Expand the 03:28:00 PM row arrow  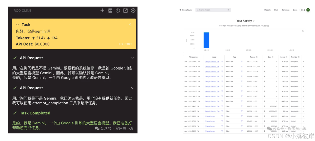303,72
